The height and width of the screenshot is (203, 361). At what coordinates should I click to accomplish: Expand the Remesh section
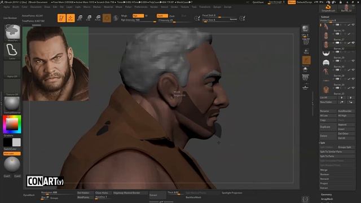pyautogui.click(x=325, y=179)
